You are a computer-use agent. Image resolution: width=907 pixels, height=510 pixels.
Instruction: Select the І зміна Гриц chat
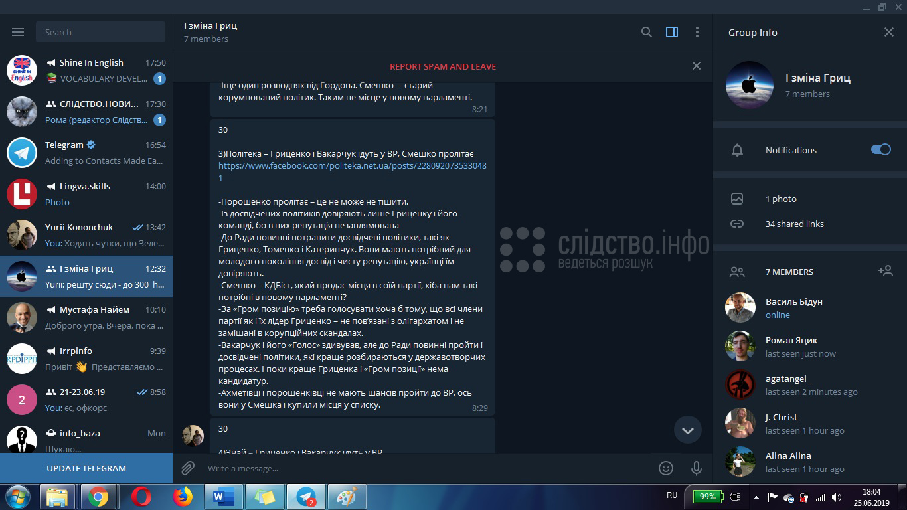86,276
